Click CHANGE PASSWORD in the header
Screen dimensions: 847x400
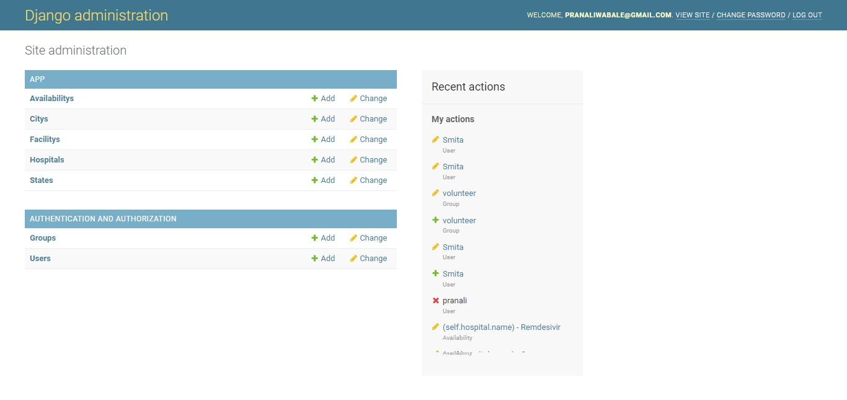point(751,15)
